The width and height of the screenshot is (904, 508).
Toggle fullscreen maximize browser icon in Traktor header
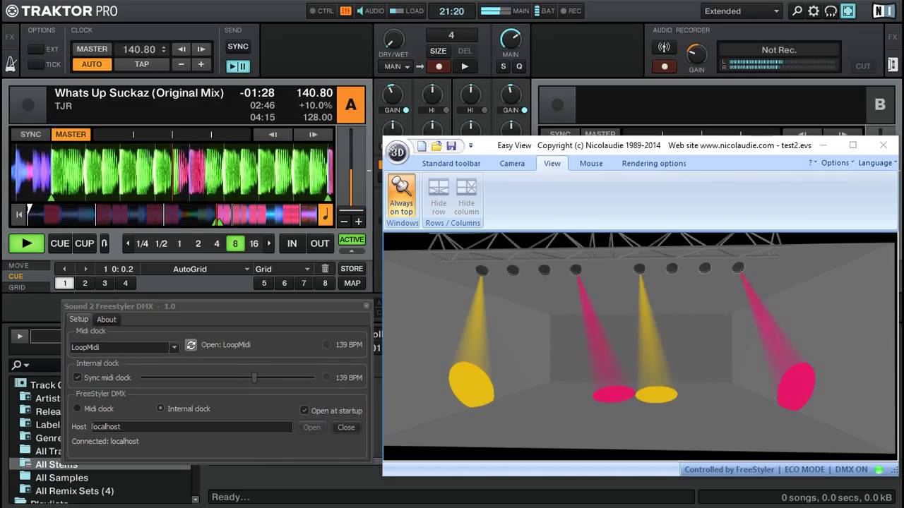coord(847,11)
